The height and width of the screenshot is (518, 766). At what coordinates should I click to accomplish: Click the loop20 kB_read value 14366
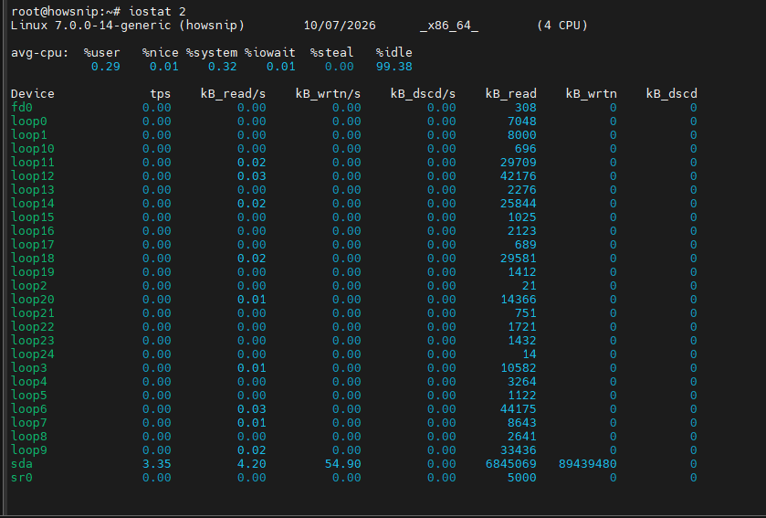click(519, 299)
